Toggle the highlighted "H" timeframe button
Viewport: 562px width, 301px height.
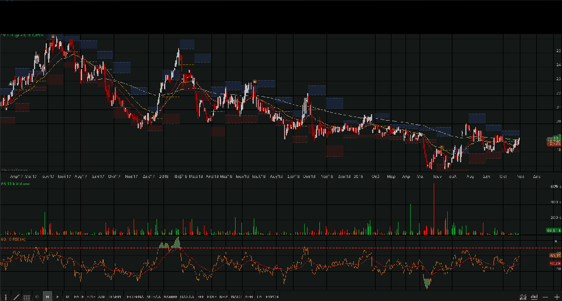pyautogui.click(x=47, y=297)
